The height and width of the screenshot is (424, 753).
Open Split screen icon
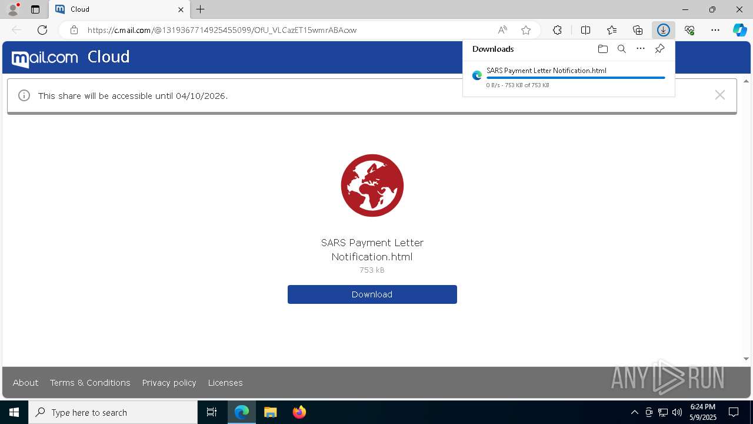[x=585, y=30]
